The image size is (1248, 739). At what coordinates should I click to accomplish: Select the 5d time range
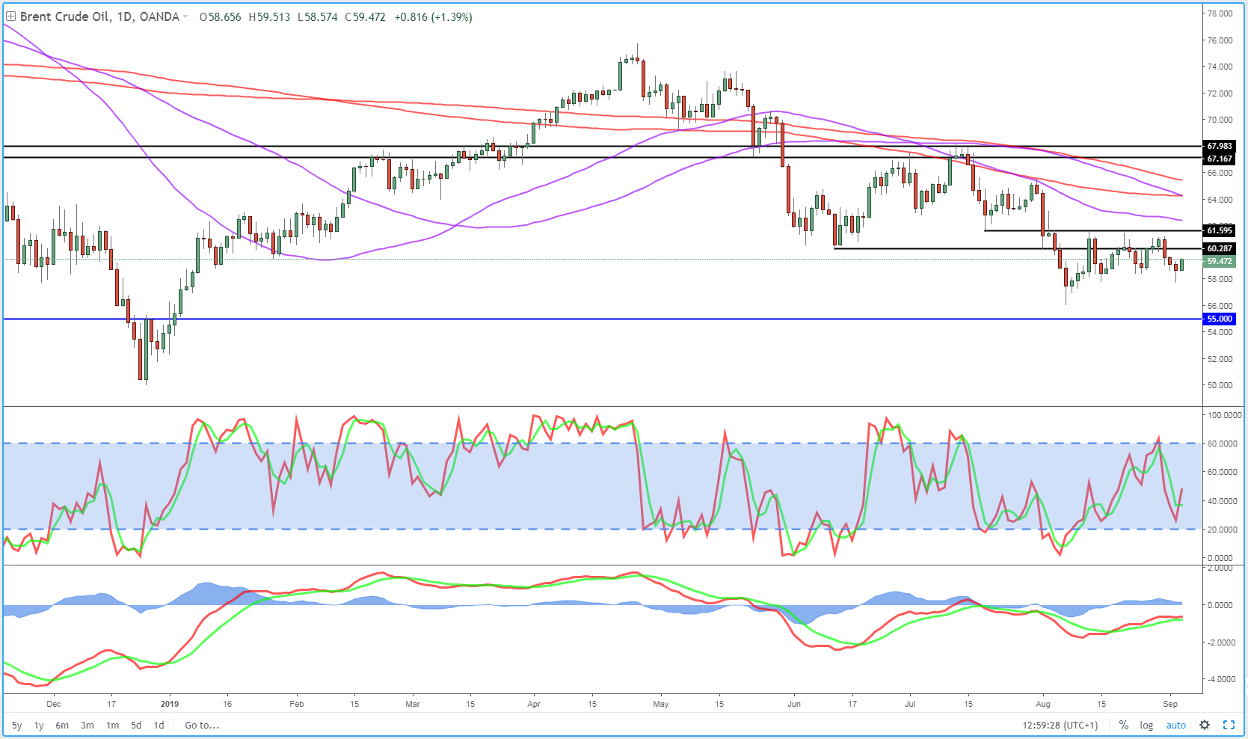[x=136, y=725]
